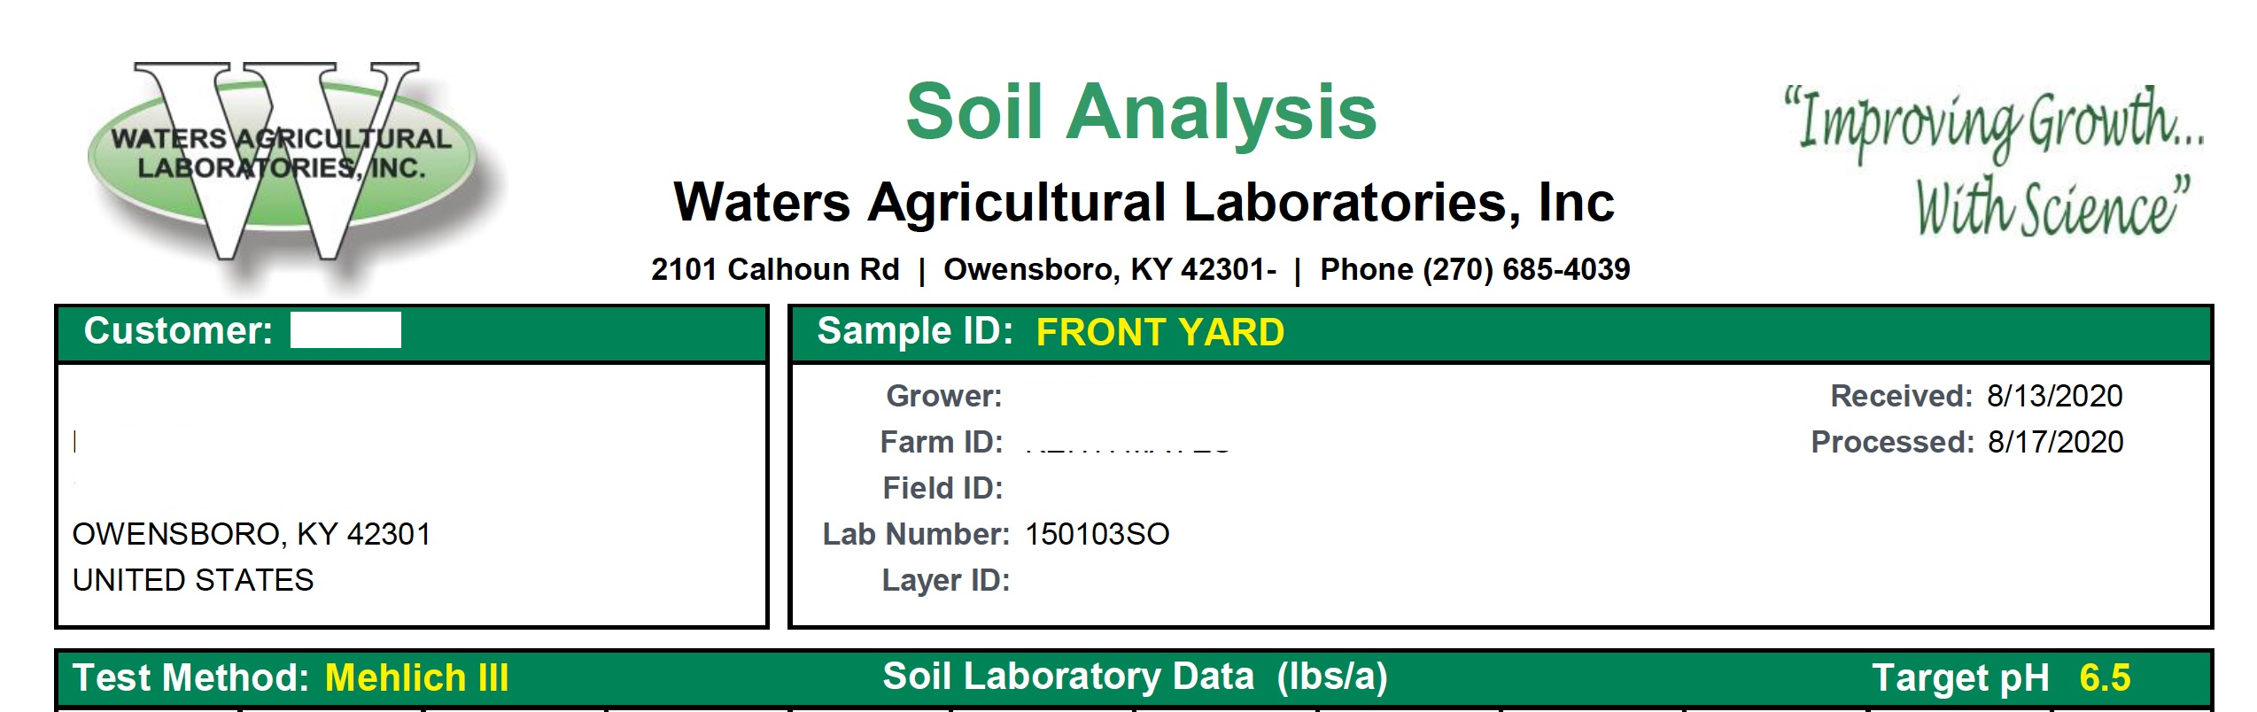Click the OWENSBORO, KY 42301 customer line
The width and height of the screenshot is (2257, 712).
click(252, 534)
